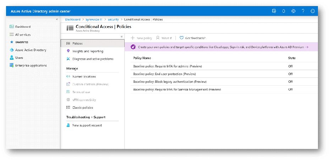This screenshot has width=330, height=161.
Task: Click Off state of MFA for Service Management
Action: 290,89
